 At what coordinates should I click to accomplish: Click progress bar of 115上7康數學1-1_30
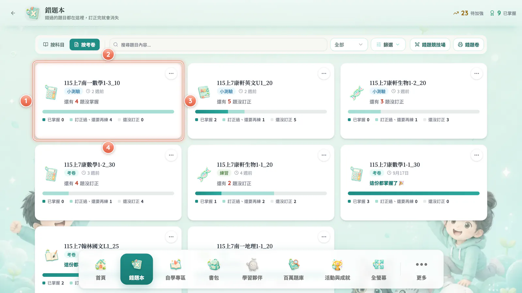tap(414, 193)
